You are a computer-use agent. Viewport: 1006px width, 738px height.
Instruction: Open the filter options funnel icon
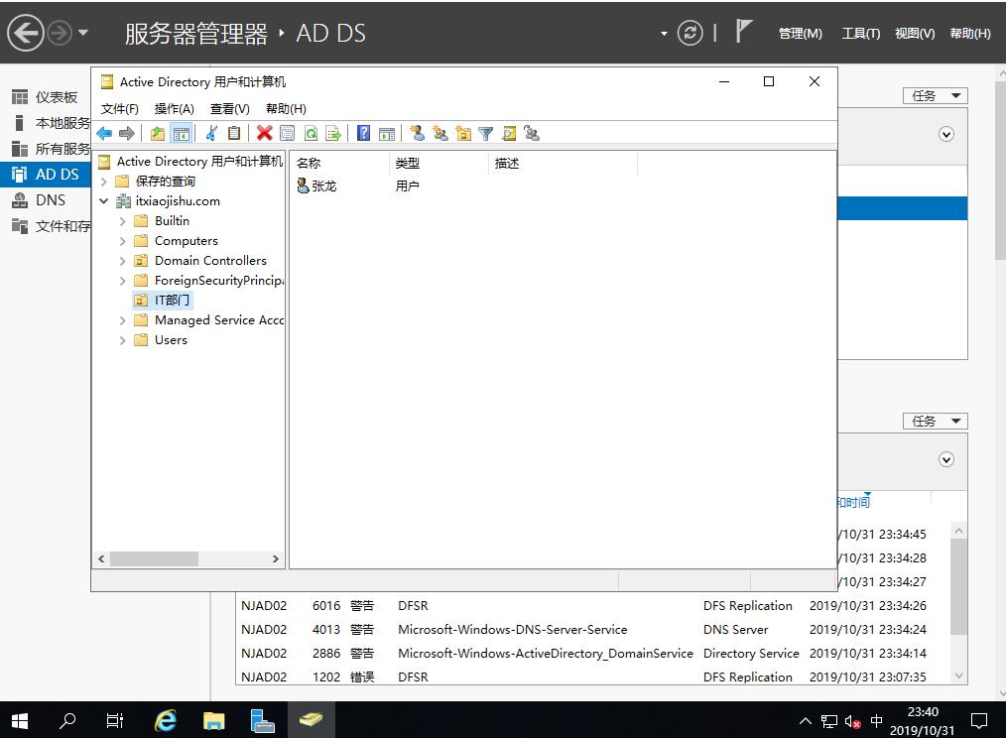pyautogui.click(x=485, y=133)
